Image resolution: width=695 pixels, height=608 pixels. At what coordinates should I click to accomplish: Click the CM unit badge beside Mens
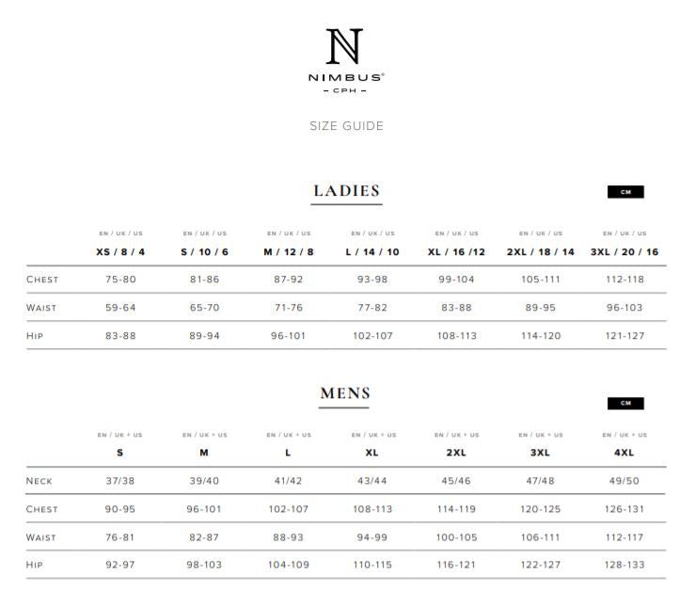pyautogui.click(x=625, y=404)
